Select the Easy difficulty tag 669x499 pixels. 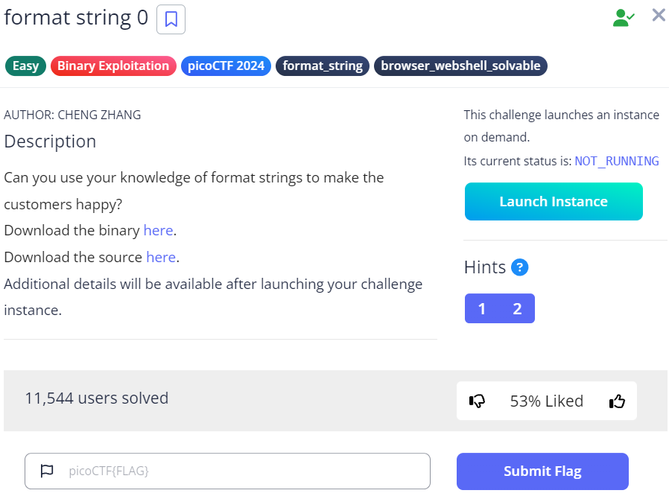coord(25,66)
